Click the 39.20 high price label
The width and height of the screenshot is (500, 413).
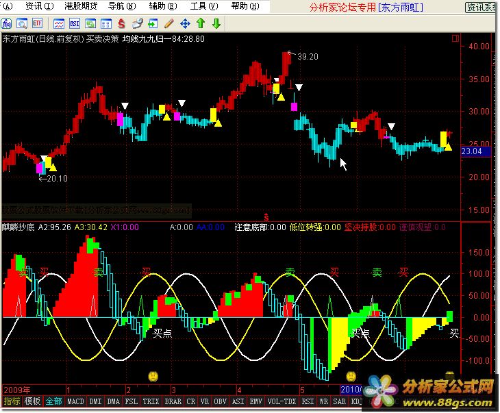click(308, 57)
